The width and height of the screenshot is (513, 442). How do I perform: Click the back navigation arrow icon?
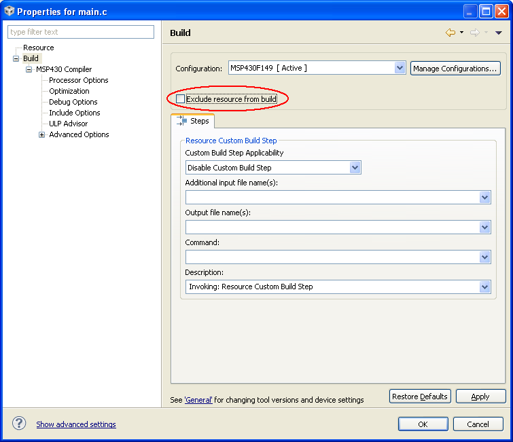click(x=450, y=33)
